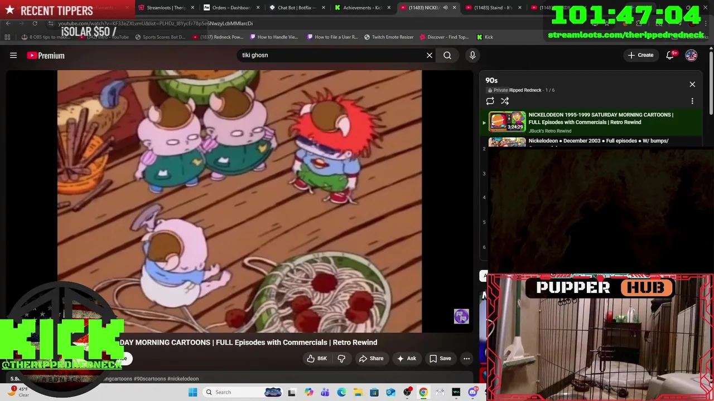Open Discord from the taskbar

click(x=472, y=392)
